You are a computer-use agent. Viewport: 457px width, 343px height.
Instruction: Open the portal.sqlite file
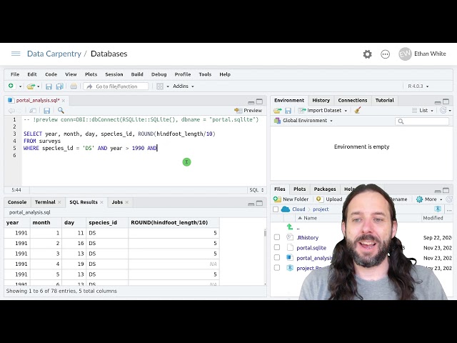point(311,248)
